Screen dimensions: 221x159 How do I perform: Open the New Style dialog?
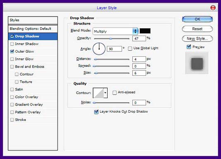(x=197, y=39)
